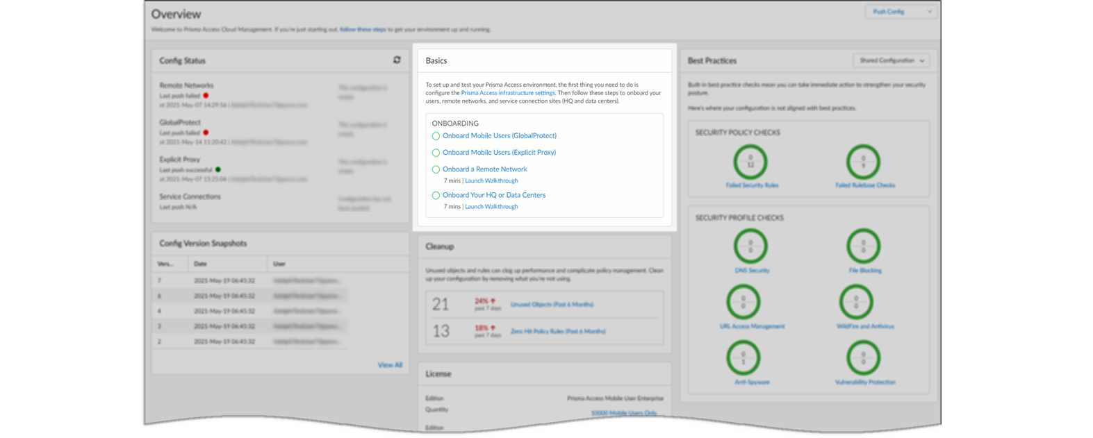Refresh the Config Status panel
1093x438 pixels.
pyautogui.click(x=397, y=60)
